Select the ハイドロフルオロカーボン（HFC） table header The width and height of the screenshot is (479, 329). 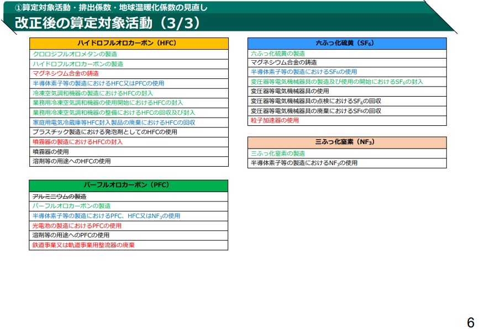129,44
